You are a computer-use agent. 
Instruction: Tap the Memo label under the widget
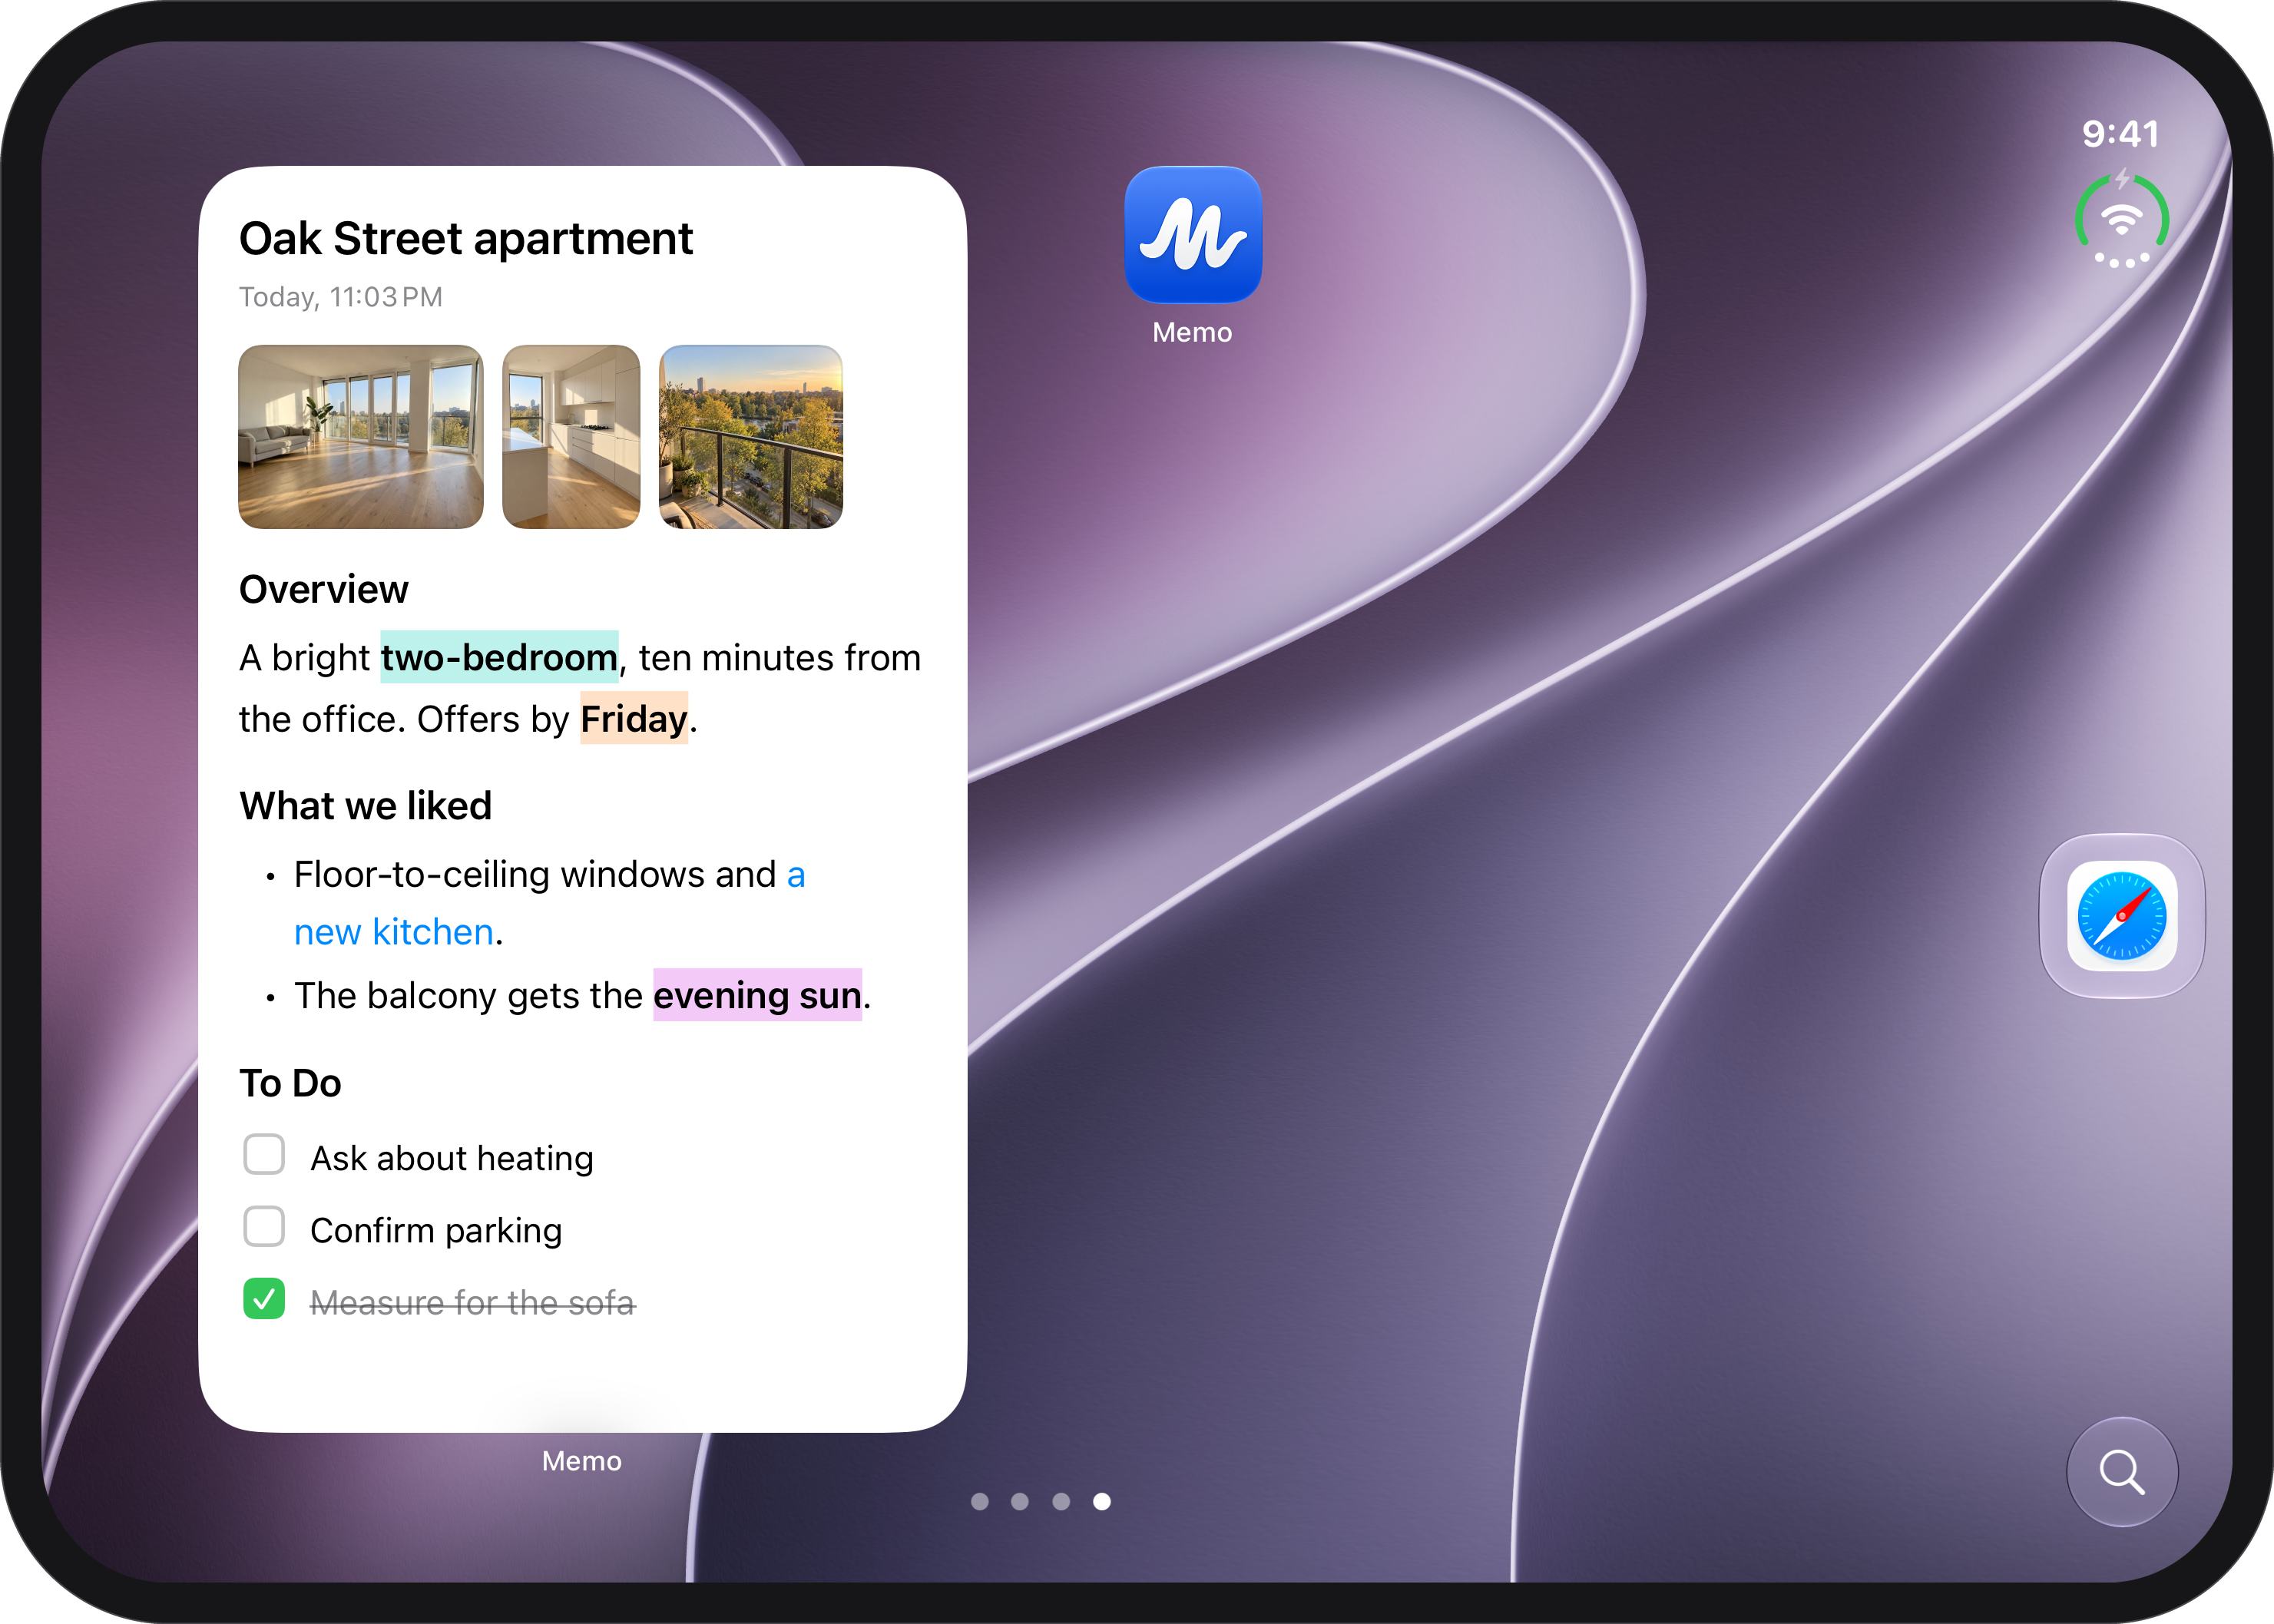(582, 1461)
